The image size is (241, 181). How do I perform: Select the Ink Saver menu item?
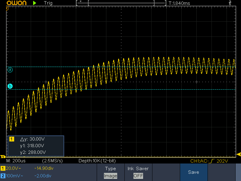(138, 169)
